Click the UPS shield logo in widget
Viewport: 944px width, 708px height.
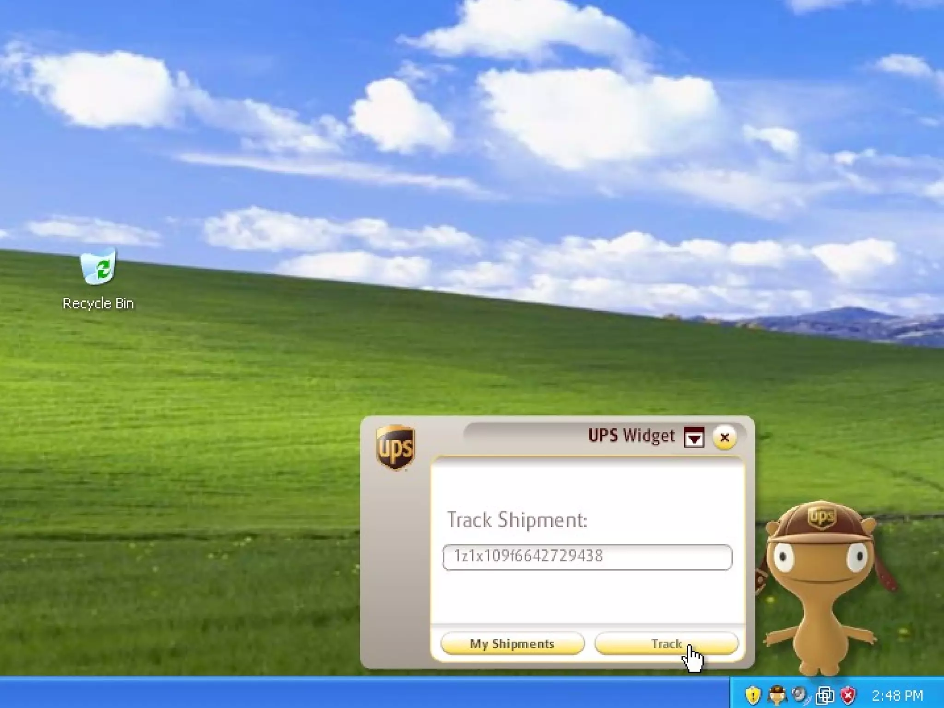click(x=395, y=447)
